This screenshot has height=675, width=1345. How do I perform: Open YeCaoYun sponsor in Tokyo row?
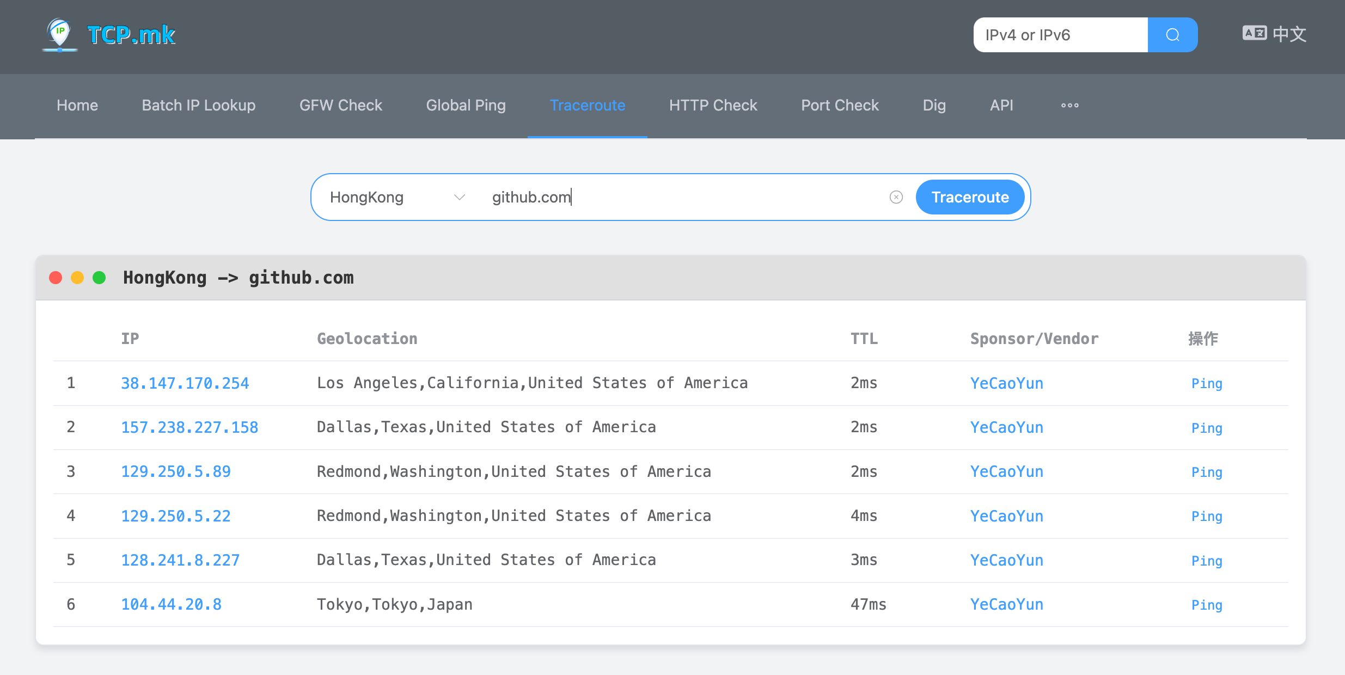click(1007, 604)
